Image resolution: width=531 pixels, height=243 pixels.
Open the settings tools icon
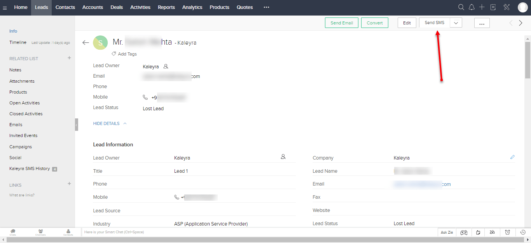pos(506,7)
